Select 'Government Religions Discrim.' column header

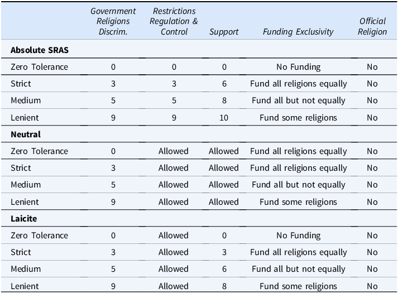(x=113, y=21)
